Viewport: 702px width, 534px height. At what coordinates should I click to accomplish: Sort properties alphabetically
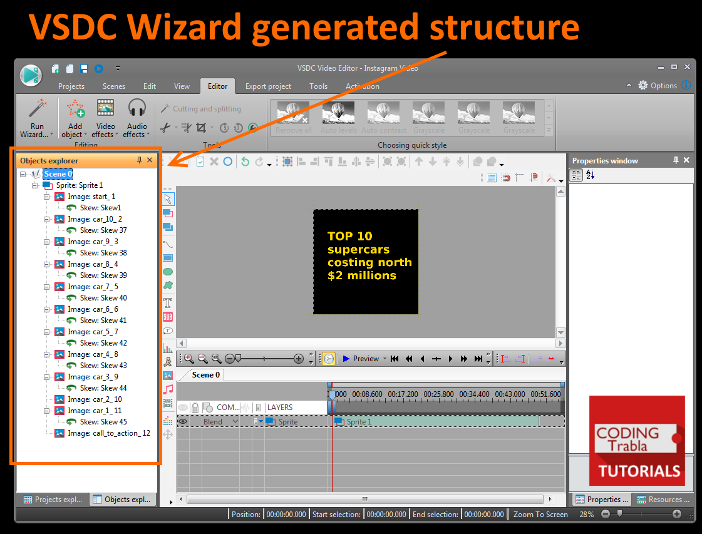(x=590, y=175)
